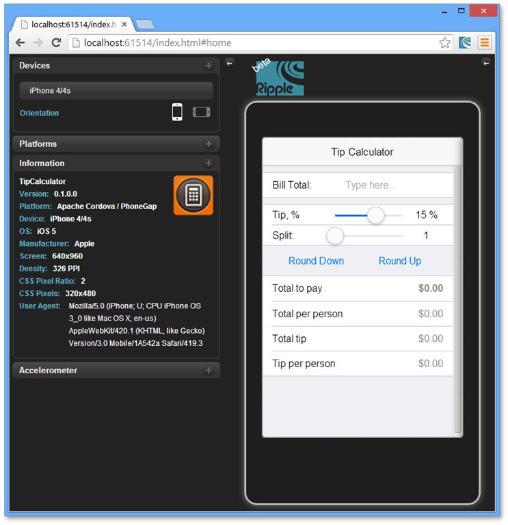508x525 pixels.
Task: Collapse the Information panel header
Action: tap(116, 163)
